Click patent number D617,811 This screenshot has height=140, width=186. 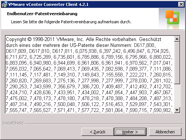[x=62, y=51]
